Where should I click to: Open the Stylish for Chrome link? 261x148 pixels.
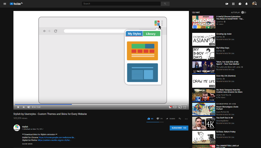point(57,137)
